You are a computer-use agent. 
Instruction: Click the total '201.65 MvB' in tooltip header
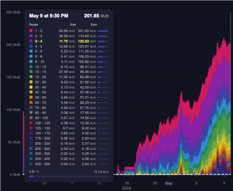point(96,16)
